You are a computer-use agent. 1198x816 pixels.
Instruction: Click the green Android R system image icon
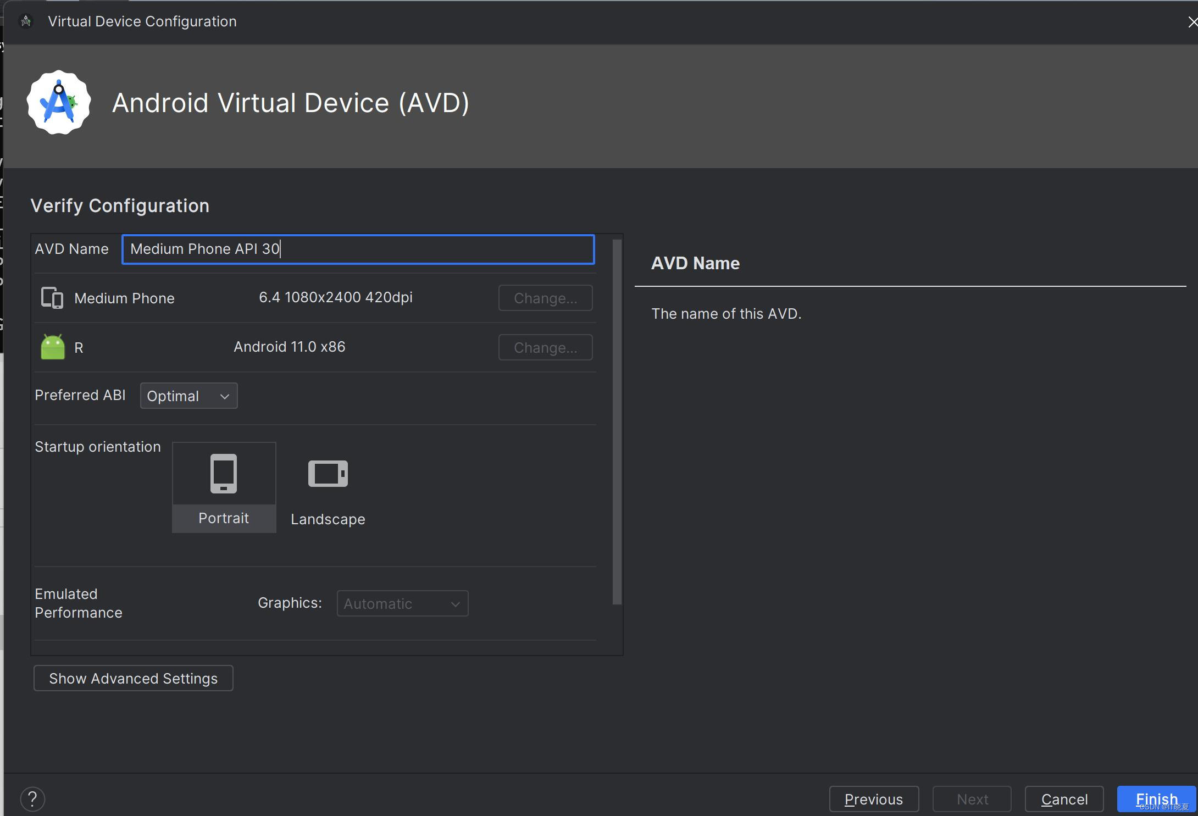[x=53, y=347]
